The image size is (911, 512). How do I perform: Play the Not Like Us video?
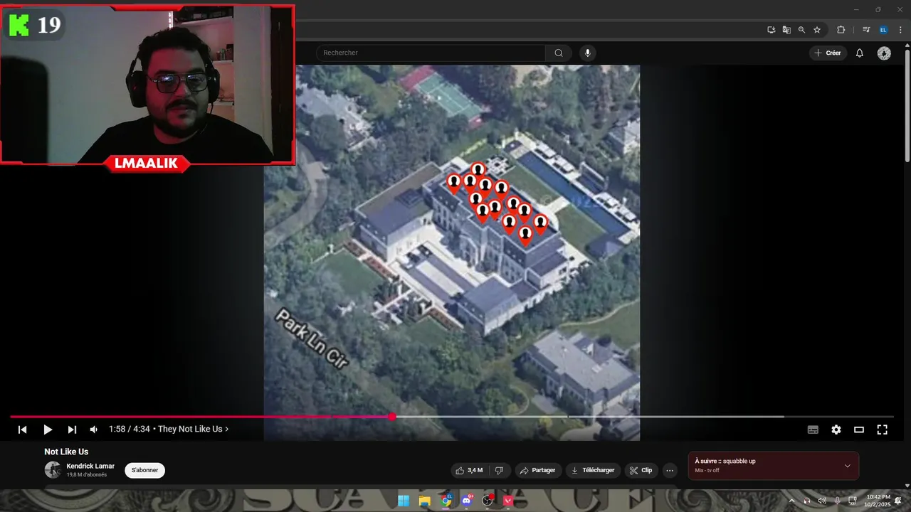point(48,430)
